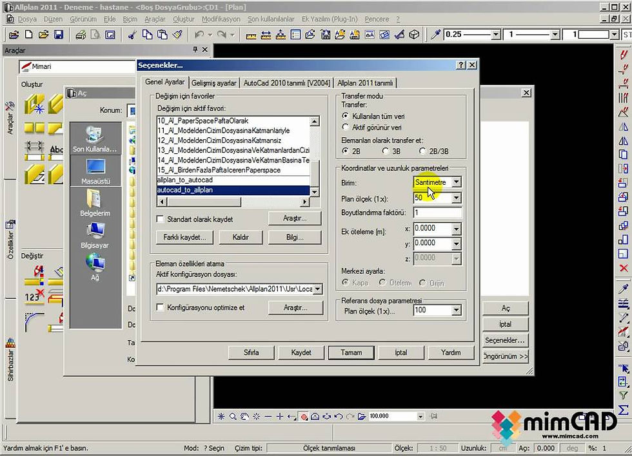Click the printer icon in toolbar
632x456 pixels.
(81, 35)
